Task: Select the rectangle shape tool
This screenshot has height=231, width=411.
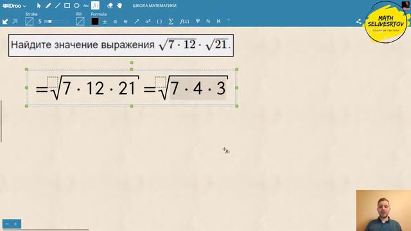Action: [67, 6]
